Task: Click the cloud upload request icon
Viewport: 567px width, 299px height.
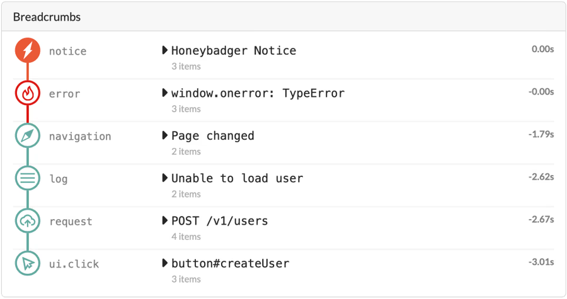Action: click(x=28, y=221)
